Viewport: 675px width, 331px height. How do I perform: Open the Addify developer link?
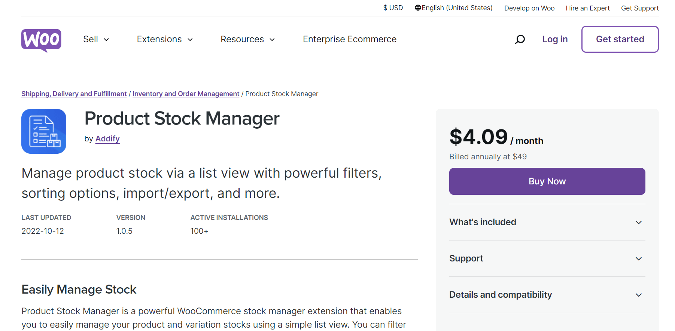pos(107,139)
